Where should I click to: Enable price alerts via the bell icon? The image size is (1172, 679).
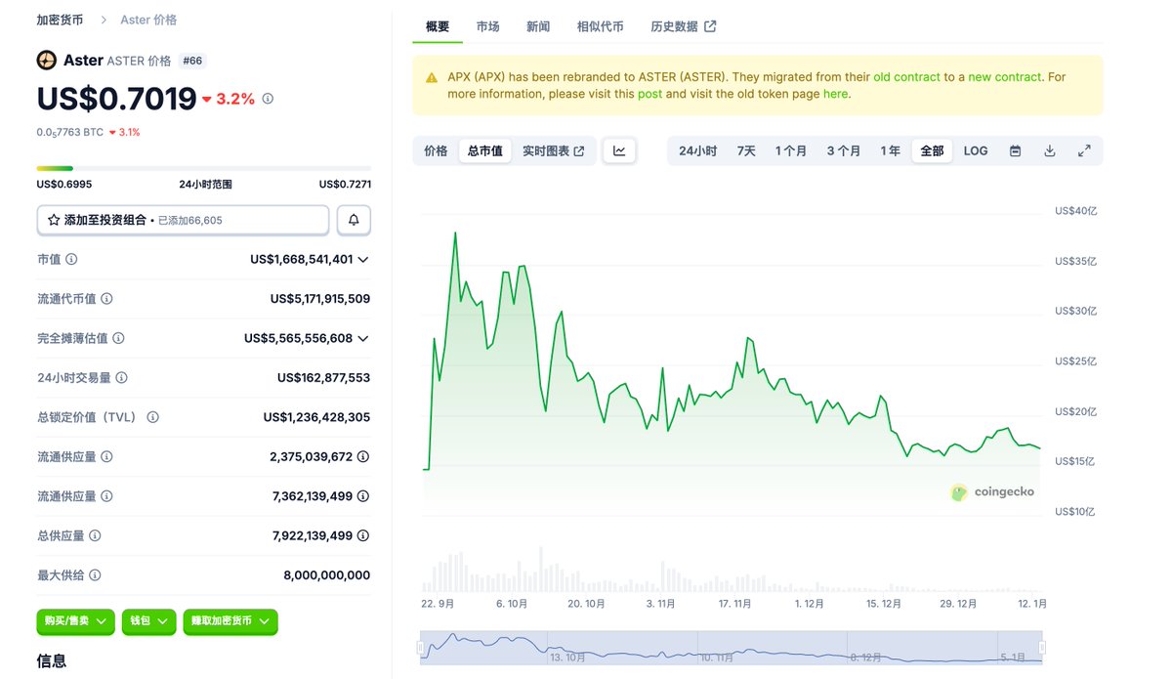pos(354,221)
